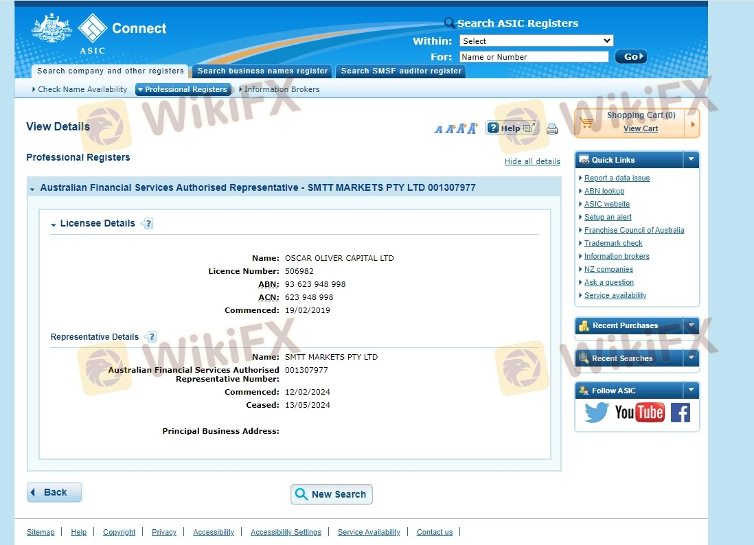Open ASIC's YouTube channel icon
Viewport: 754px width, 545px height.
pos(639,412)
